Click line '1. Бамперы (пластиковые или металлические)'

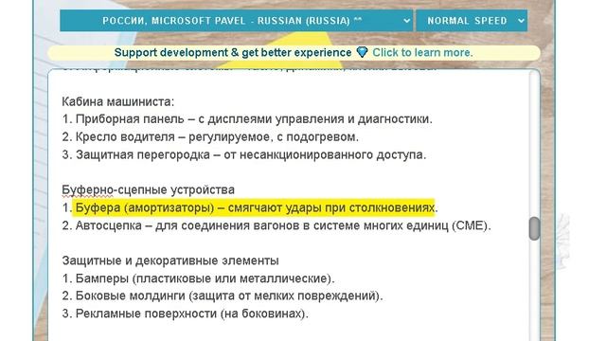[198, 278]
